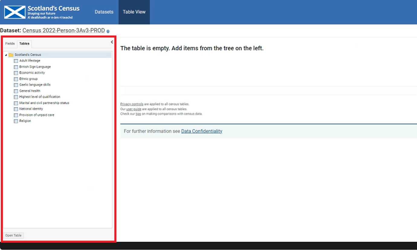Viewport: 417px width, 250px height.
Task: Click the Census 2022-Person-3Av3-PROD dataset name
Action: [x=64, y=31]
